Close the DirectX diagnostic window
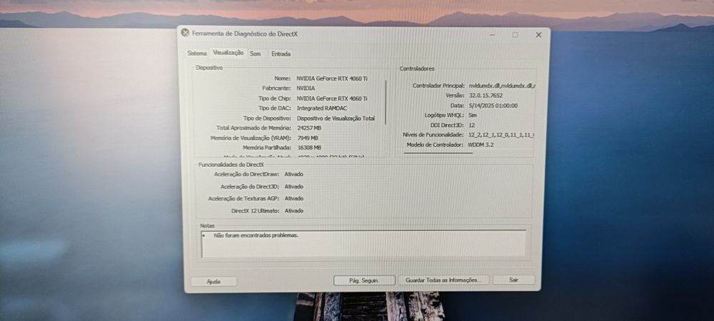 [538, 34]
